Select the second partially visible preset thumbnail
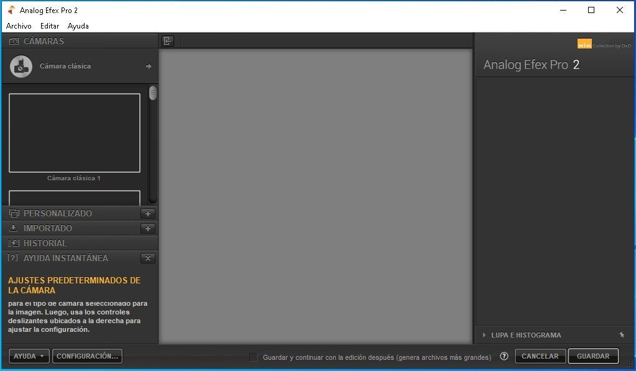 75,198
